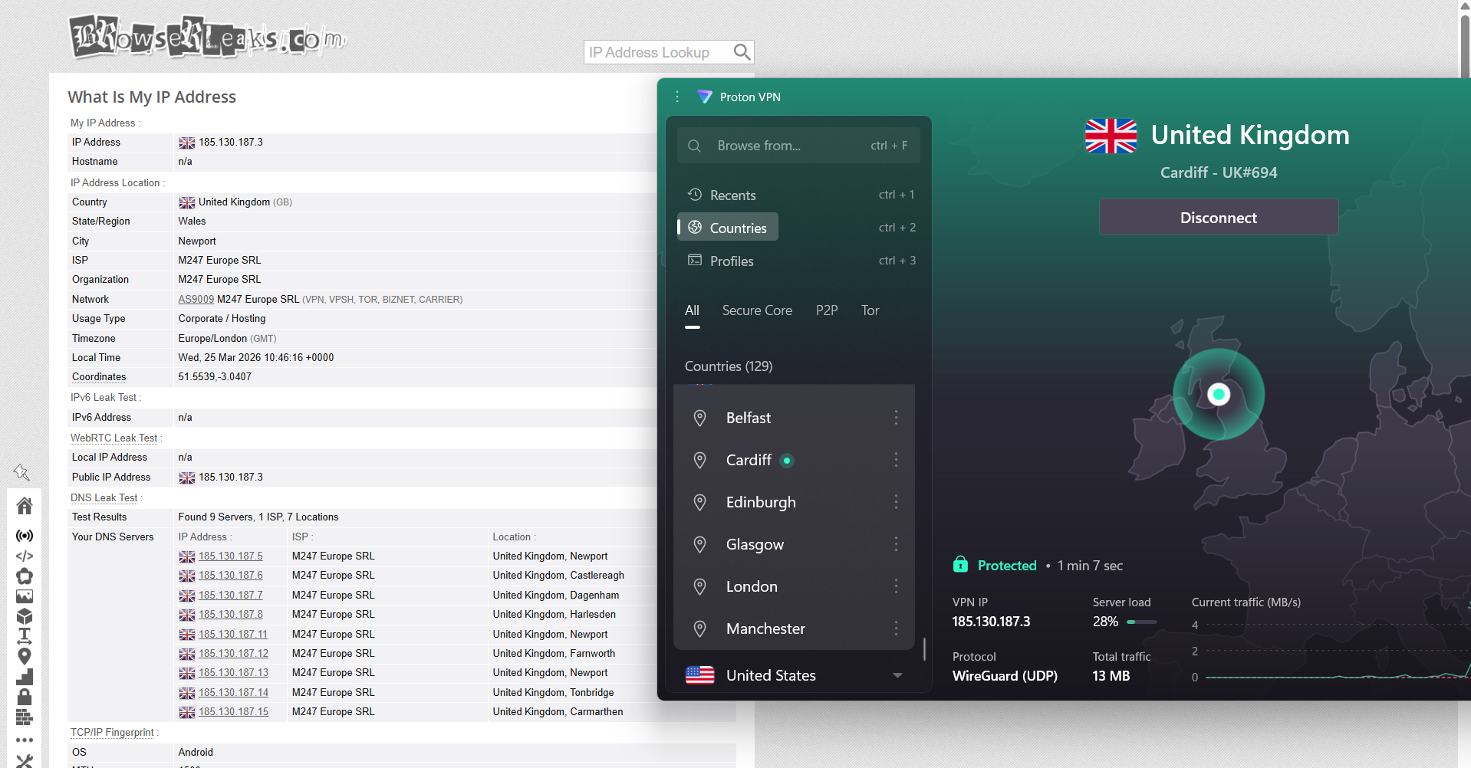Image resolution: width=1471 pixels, height=768 pixels.
Task: Open Proton VPN three-dot main menu
Action: point(677,97)
